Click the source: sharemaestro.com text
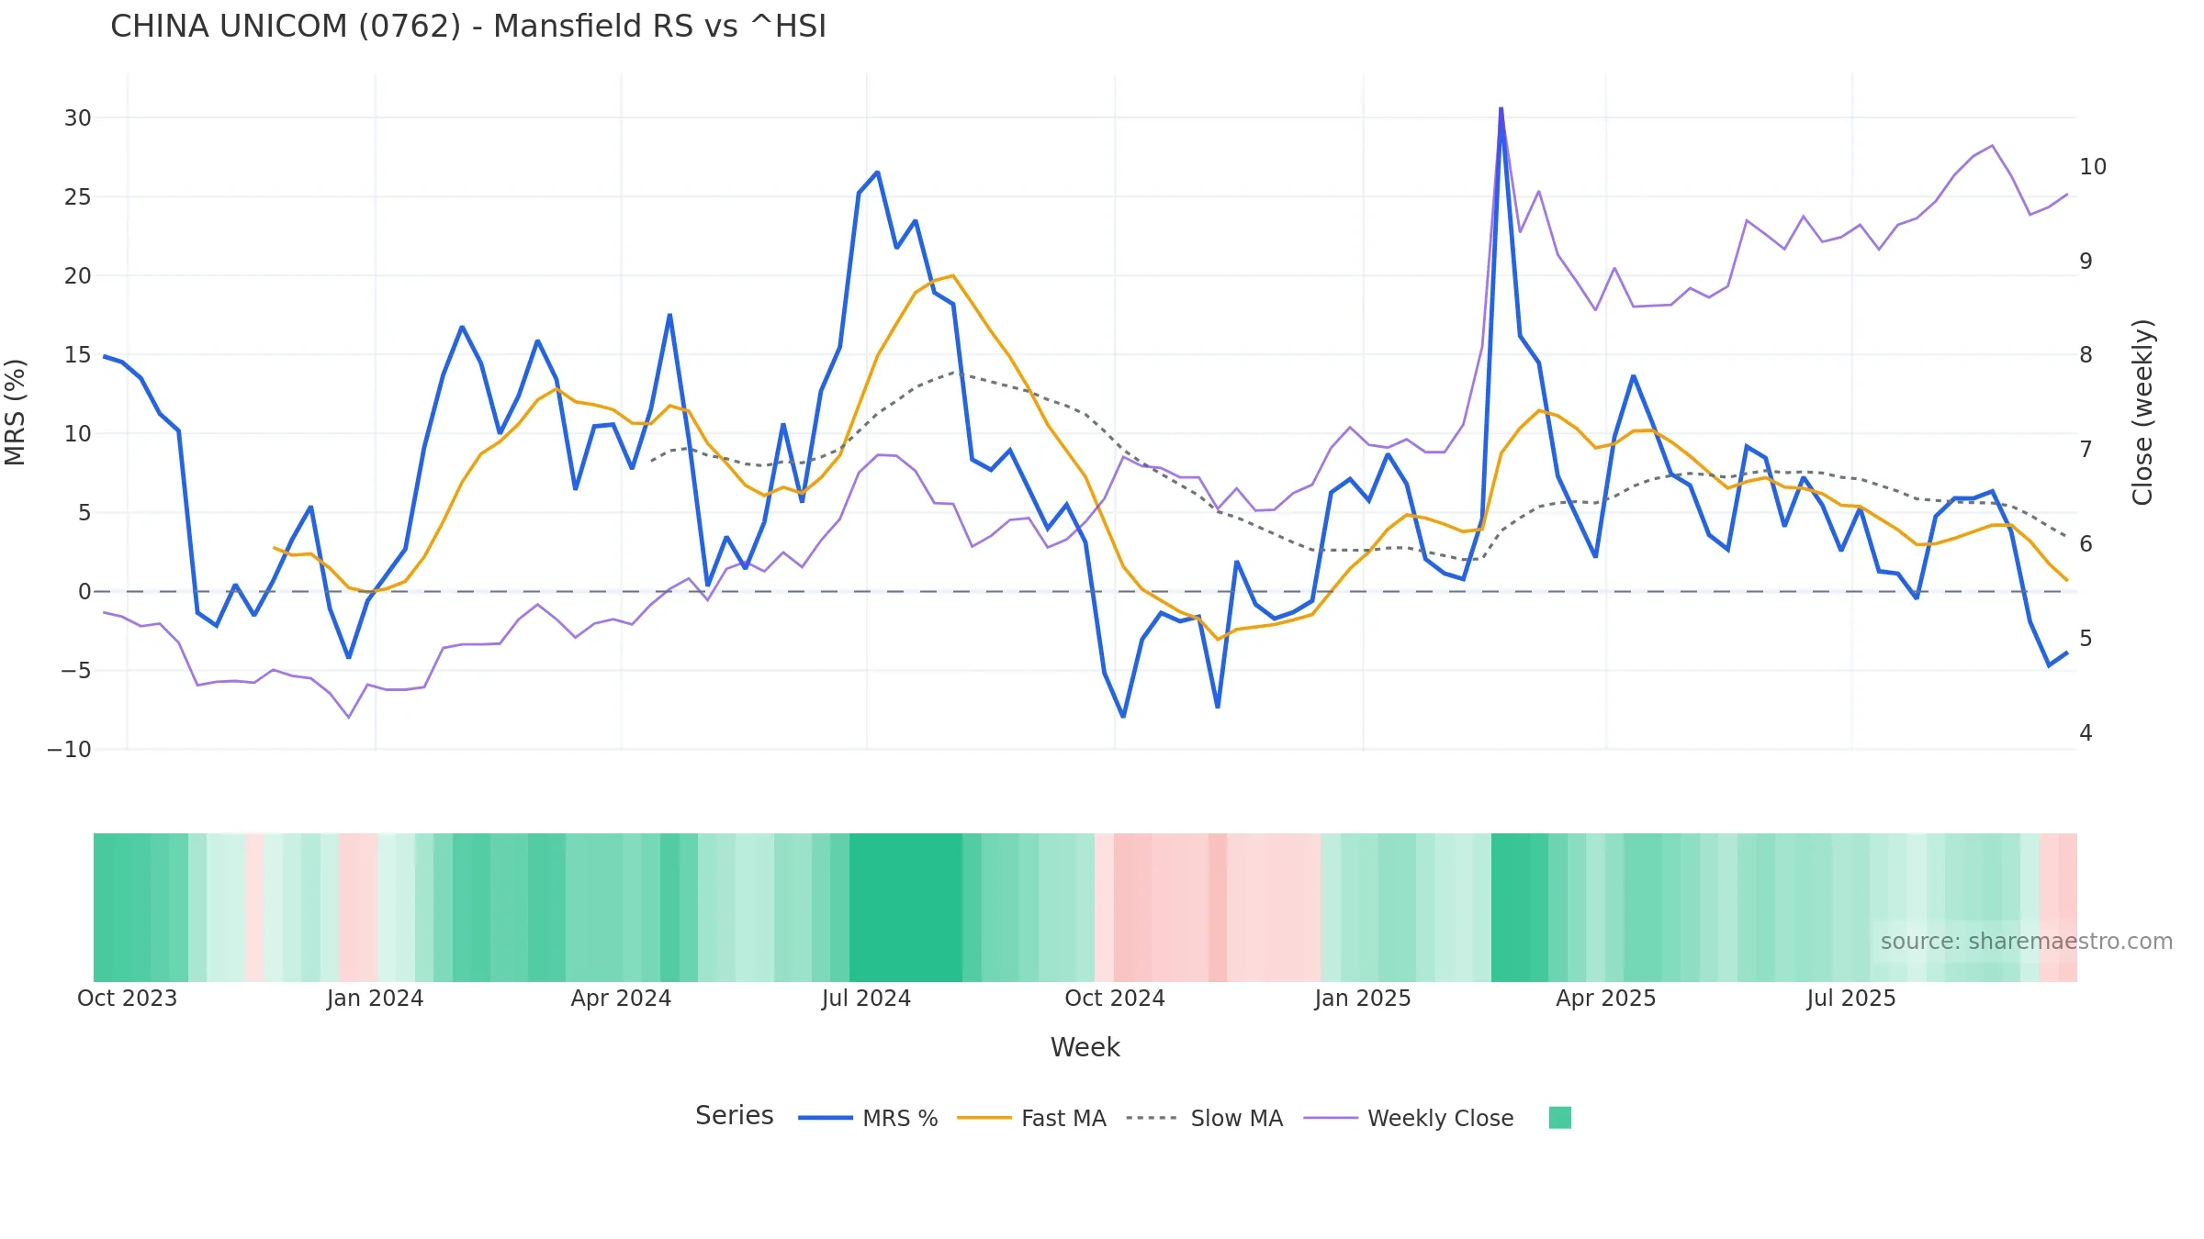 tap(2027, 942)
